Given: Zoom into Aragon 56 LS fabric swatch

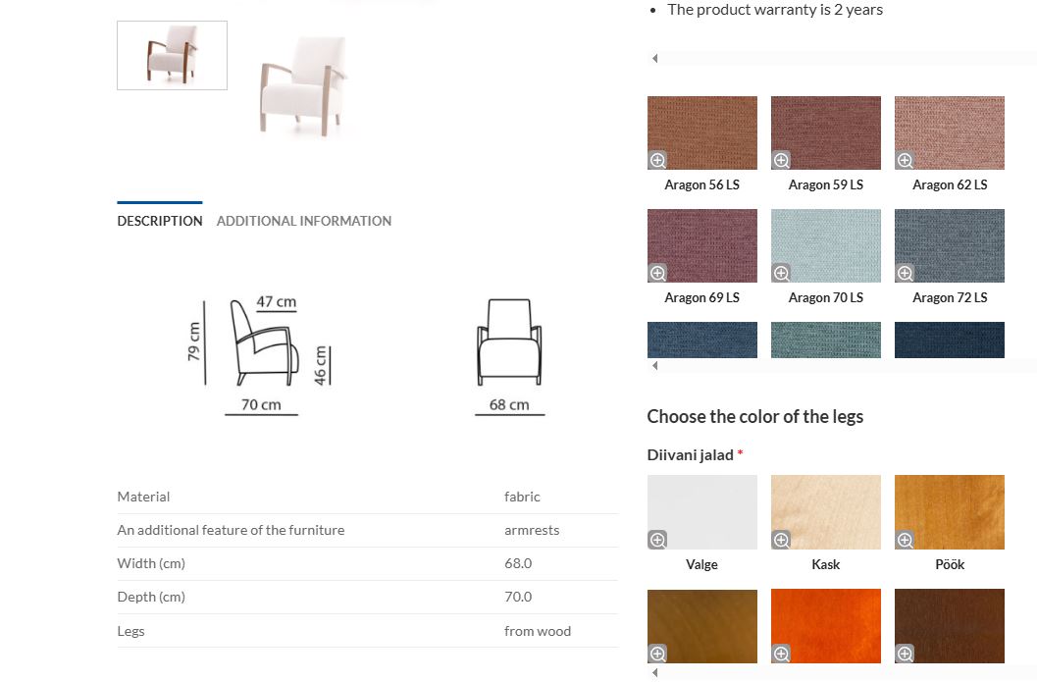Looking at the screenshot, I should coord(657,160).
